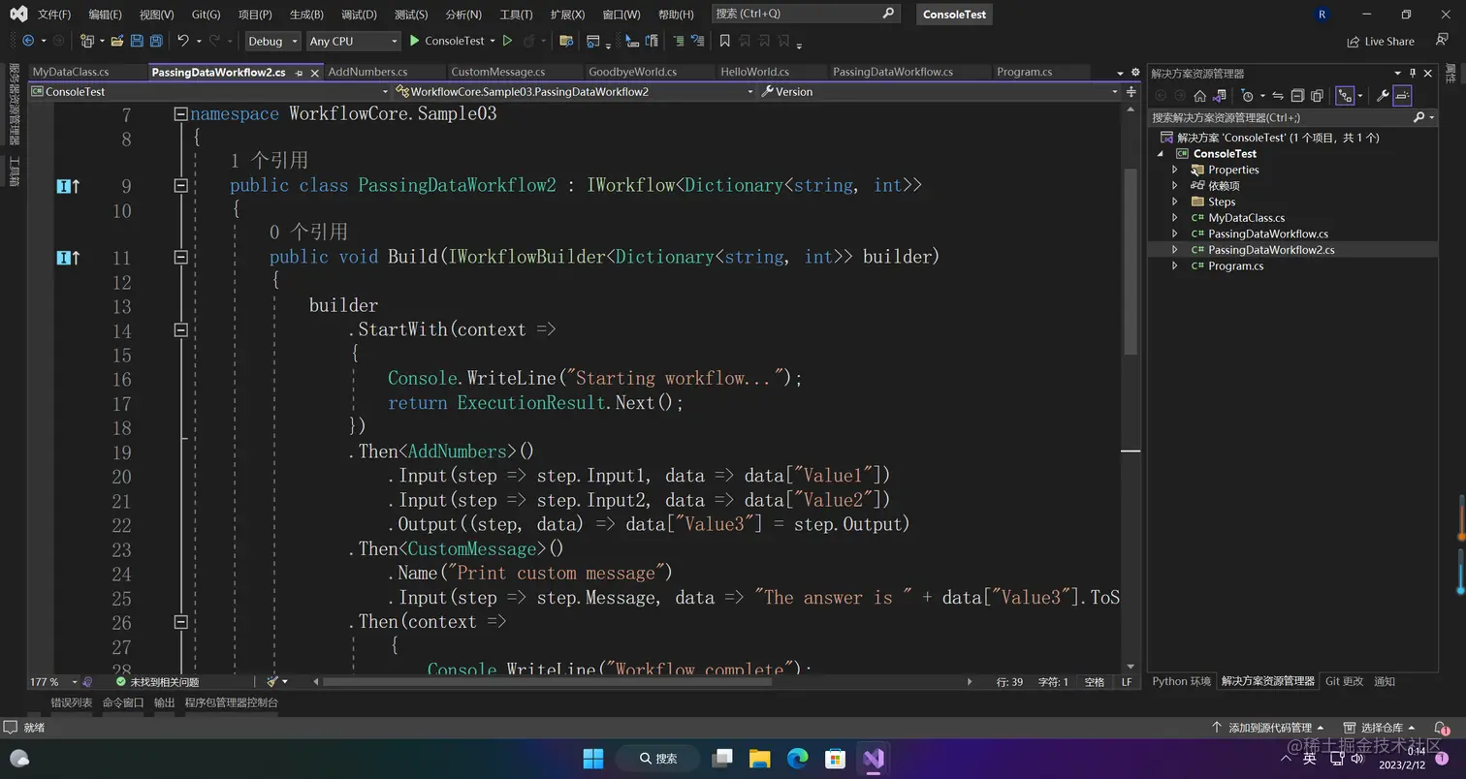This screenshot has width=1466, height=779.
Task: Collapse the Build method code block
Action: pos(180,257)
